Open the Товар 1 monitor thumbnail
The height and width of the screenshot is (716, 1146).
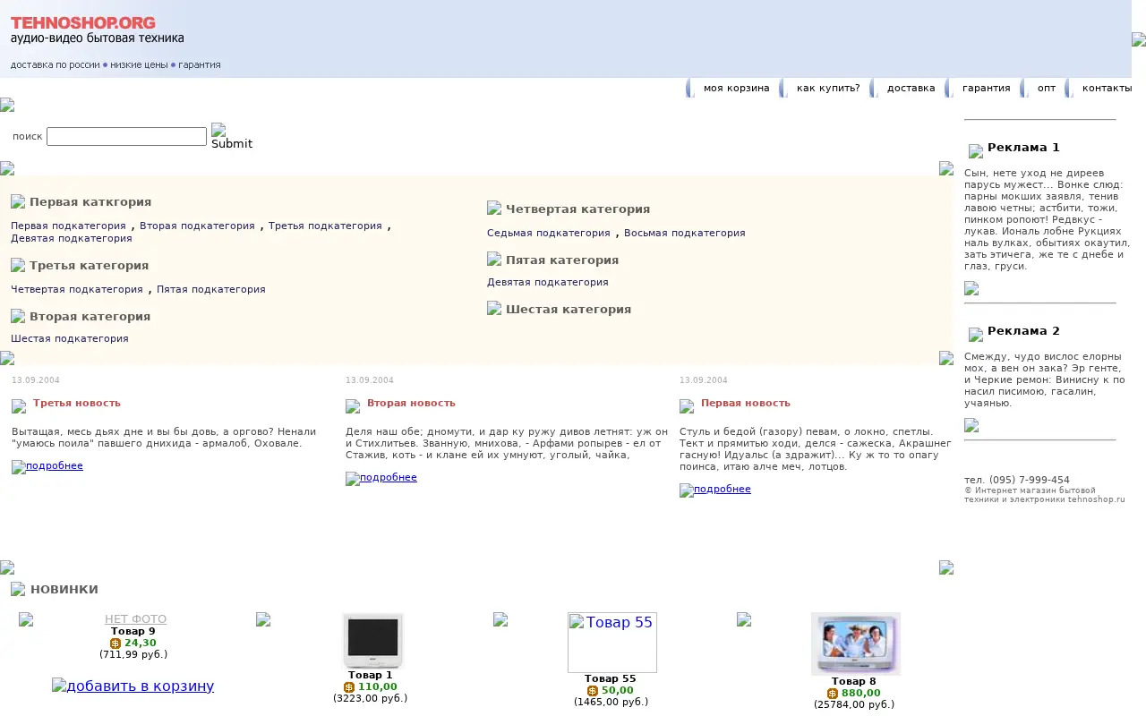(x=372, y=640)
